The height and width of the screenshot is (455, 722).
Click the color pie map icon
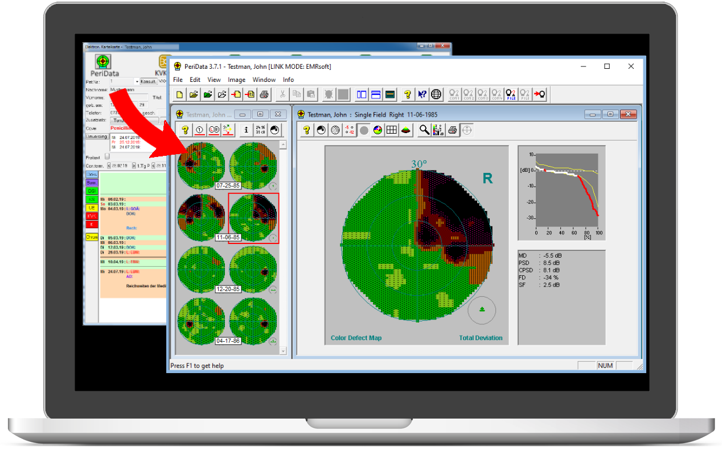378,130
